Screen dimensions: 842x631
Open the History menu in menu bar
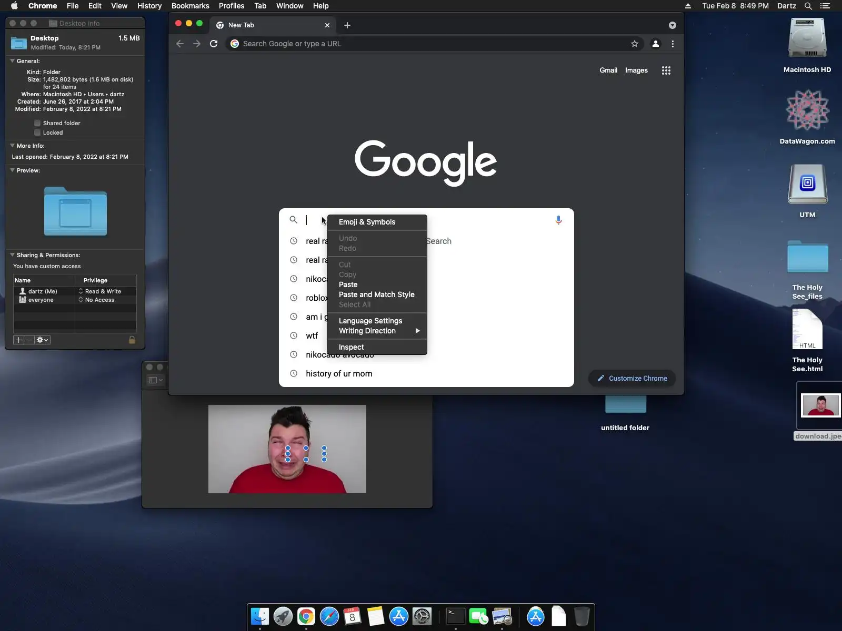point(149,6)
